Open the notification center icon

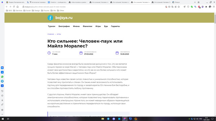[x=212, y=119]
